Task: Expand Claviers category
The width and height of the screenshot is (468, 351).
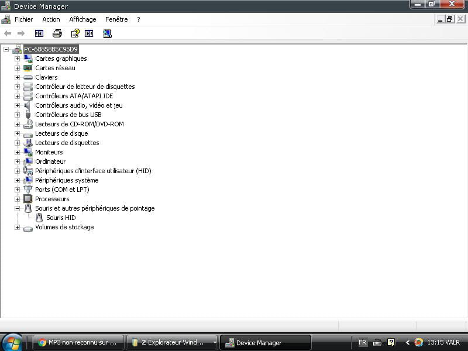Action: pos(17,77)
